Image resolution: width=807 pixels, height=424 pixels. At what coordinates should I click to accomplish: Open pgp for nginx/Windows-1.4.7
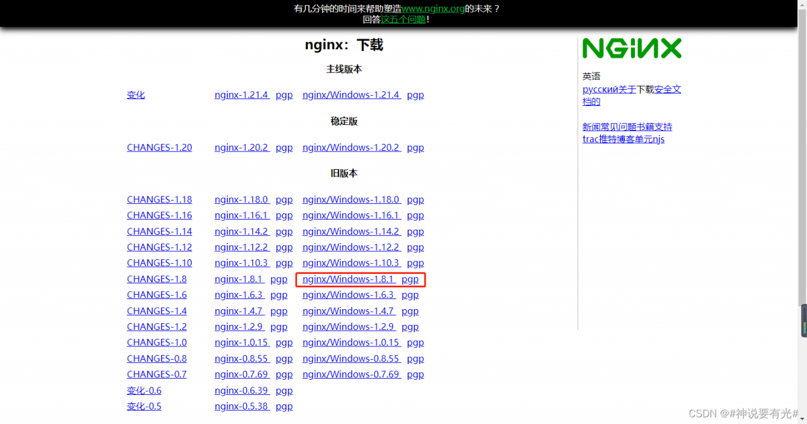point(410,311)
